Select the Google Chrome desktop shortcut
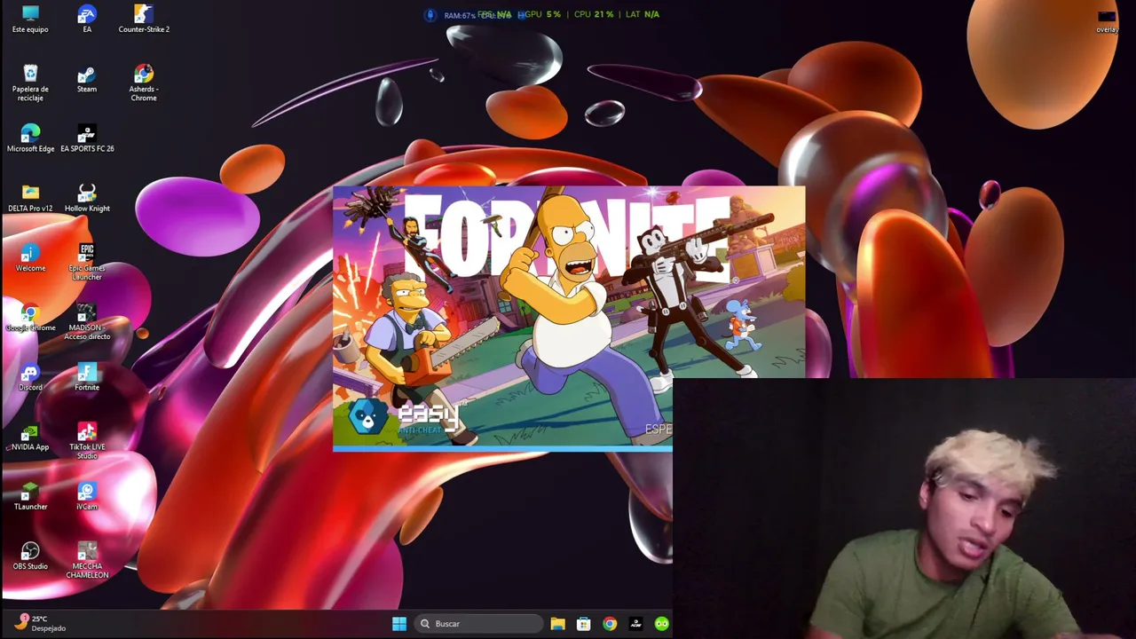Image resolution: width=1136 pixels, height=639 pixels. pyautogui.click(x=30, y=318)
